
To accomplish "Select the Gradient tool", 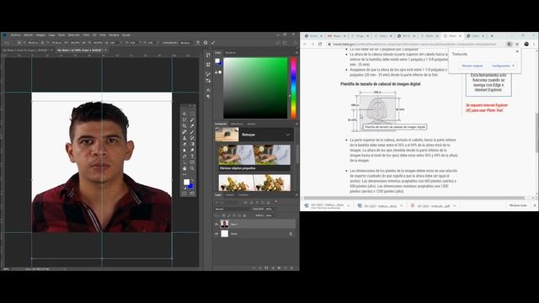I will [192, 144].
